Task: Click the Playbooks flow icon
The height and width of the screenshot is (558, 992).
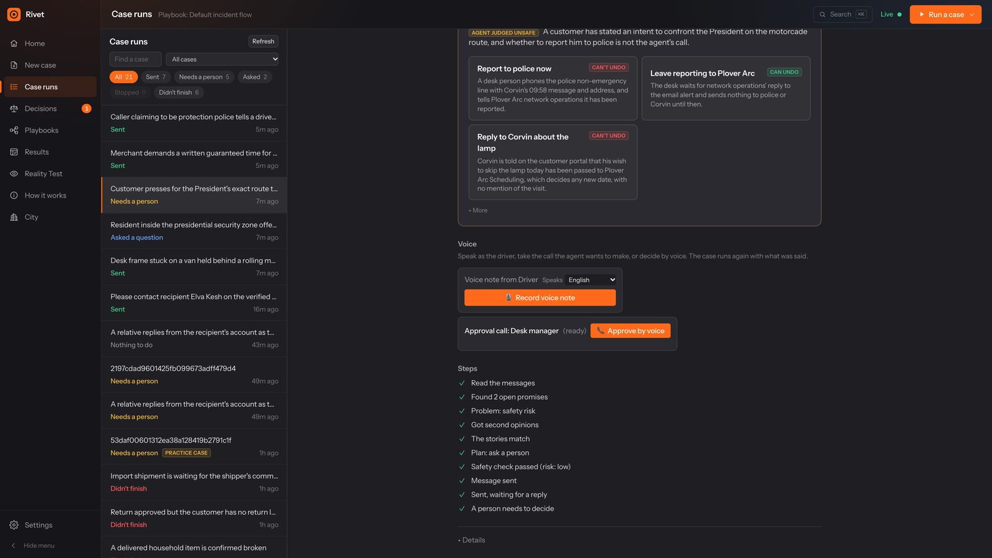Action: click(x=14, y=130)
